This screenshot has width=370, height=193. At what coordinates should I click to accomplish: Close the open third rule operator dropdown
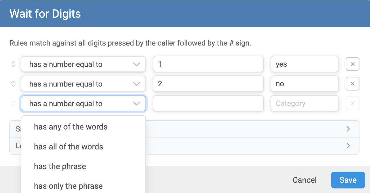coord(83,103)
